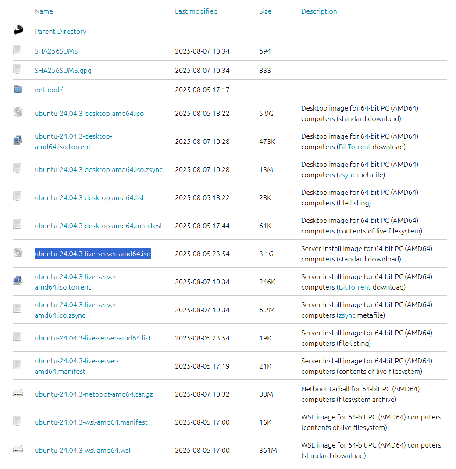
Task: Download ubuntu-24.04.3-desktop-amd64.iso
Action: click(x=89, y=114)
